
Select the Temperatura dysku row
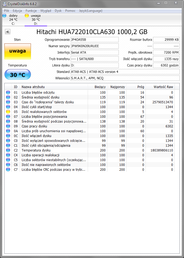[x=90, y=150]
